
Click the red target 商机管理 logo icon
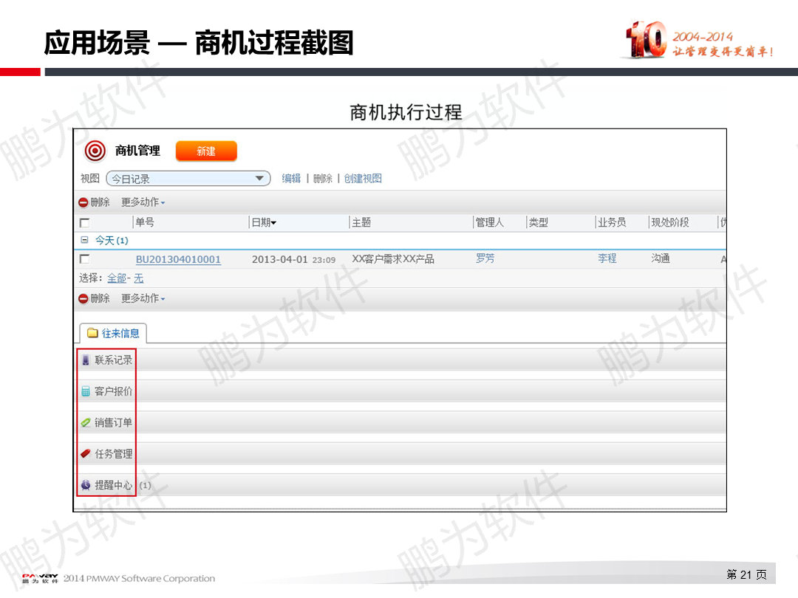click(x=95, y=151)
